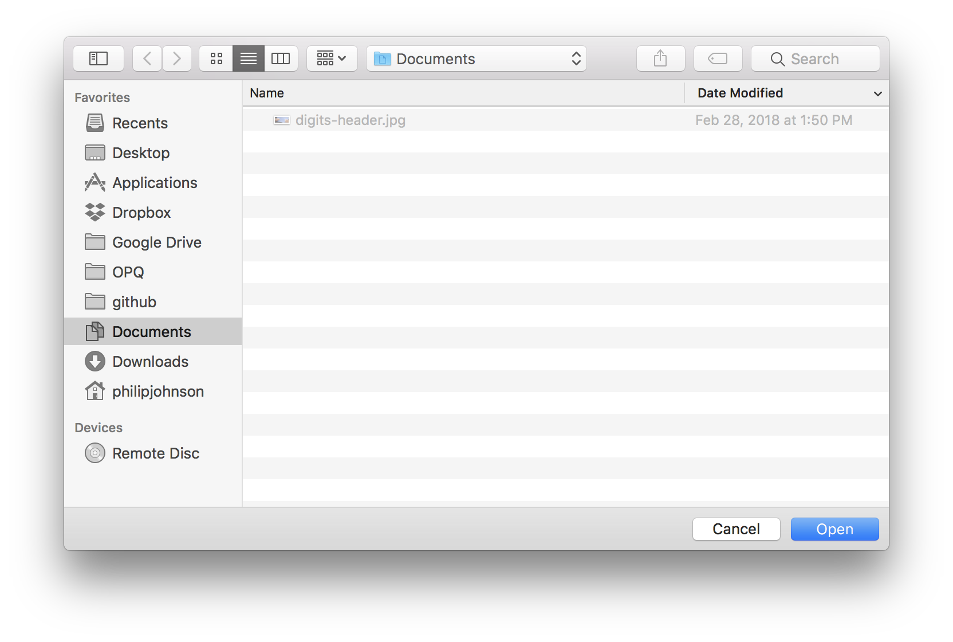Click the Open button

click(835, 529)
